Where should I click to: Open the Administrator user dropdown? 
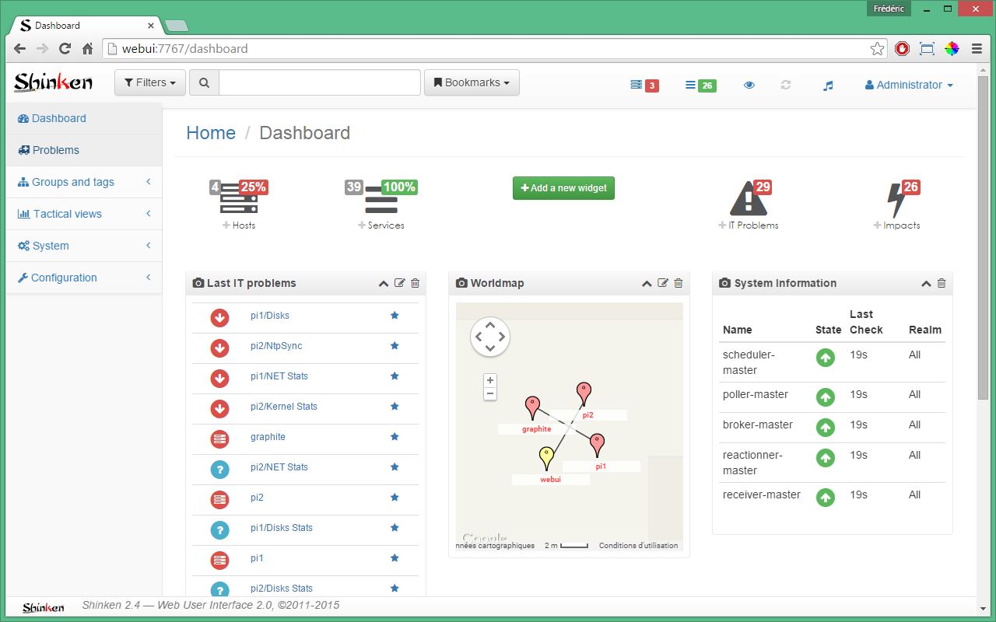pos(909,85)
